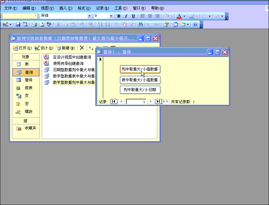This screenshot has width=269, height=205.
Task: Toggle underline formatting
Action: point(133,16)
